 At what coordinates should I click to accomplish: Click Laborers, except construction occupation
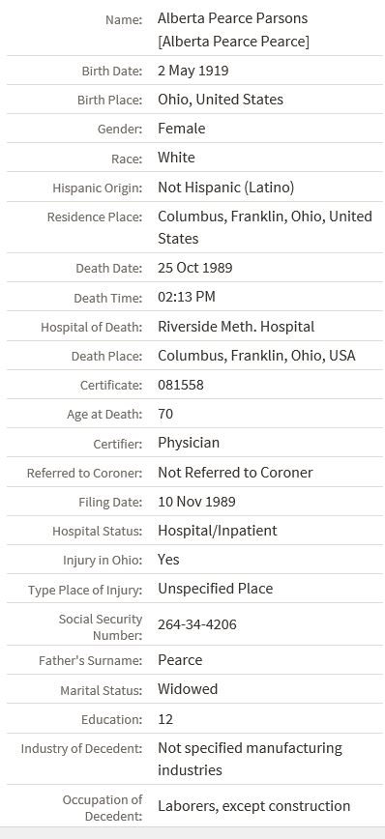(253, 806)
